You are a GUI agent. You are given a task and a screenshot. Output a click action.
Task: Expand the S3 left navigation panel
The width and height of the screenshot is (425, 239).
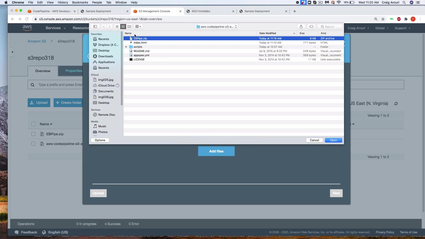(x=12, y=52)
